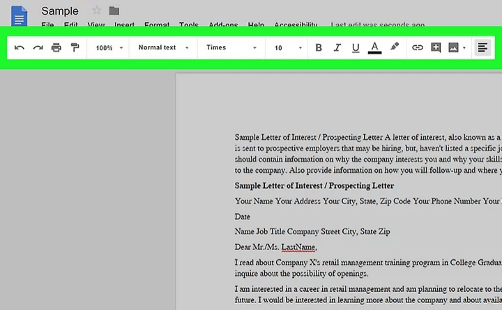The image size is (502, 310).
Task: Toggle Italic formatting
Action: point(337,48)
